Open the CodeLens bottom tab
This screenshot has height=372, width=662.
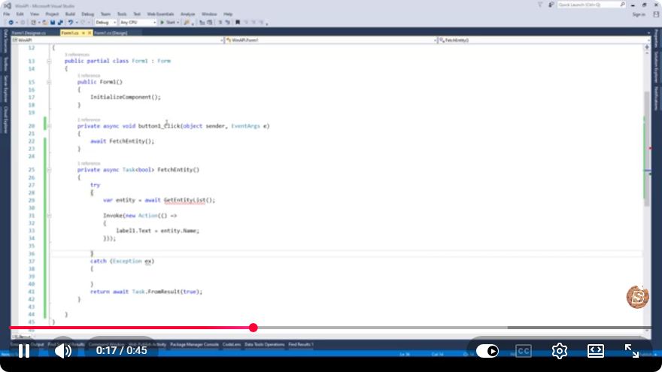click(232, 345)
